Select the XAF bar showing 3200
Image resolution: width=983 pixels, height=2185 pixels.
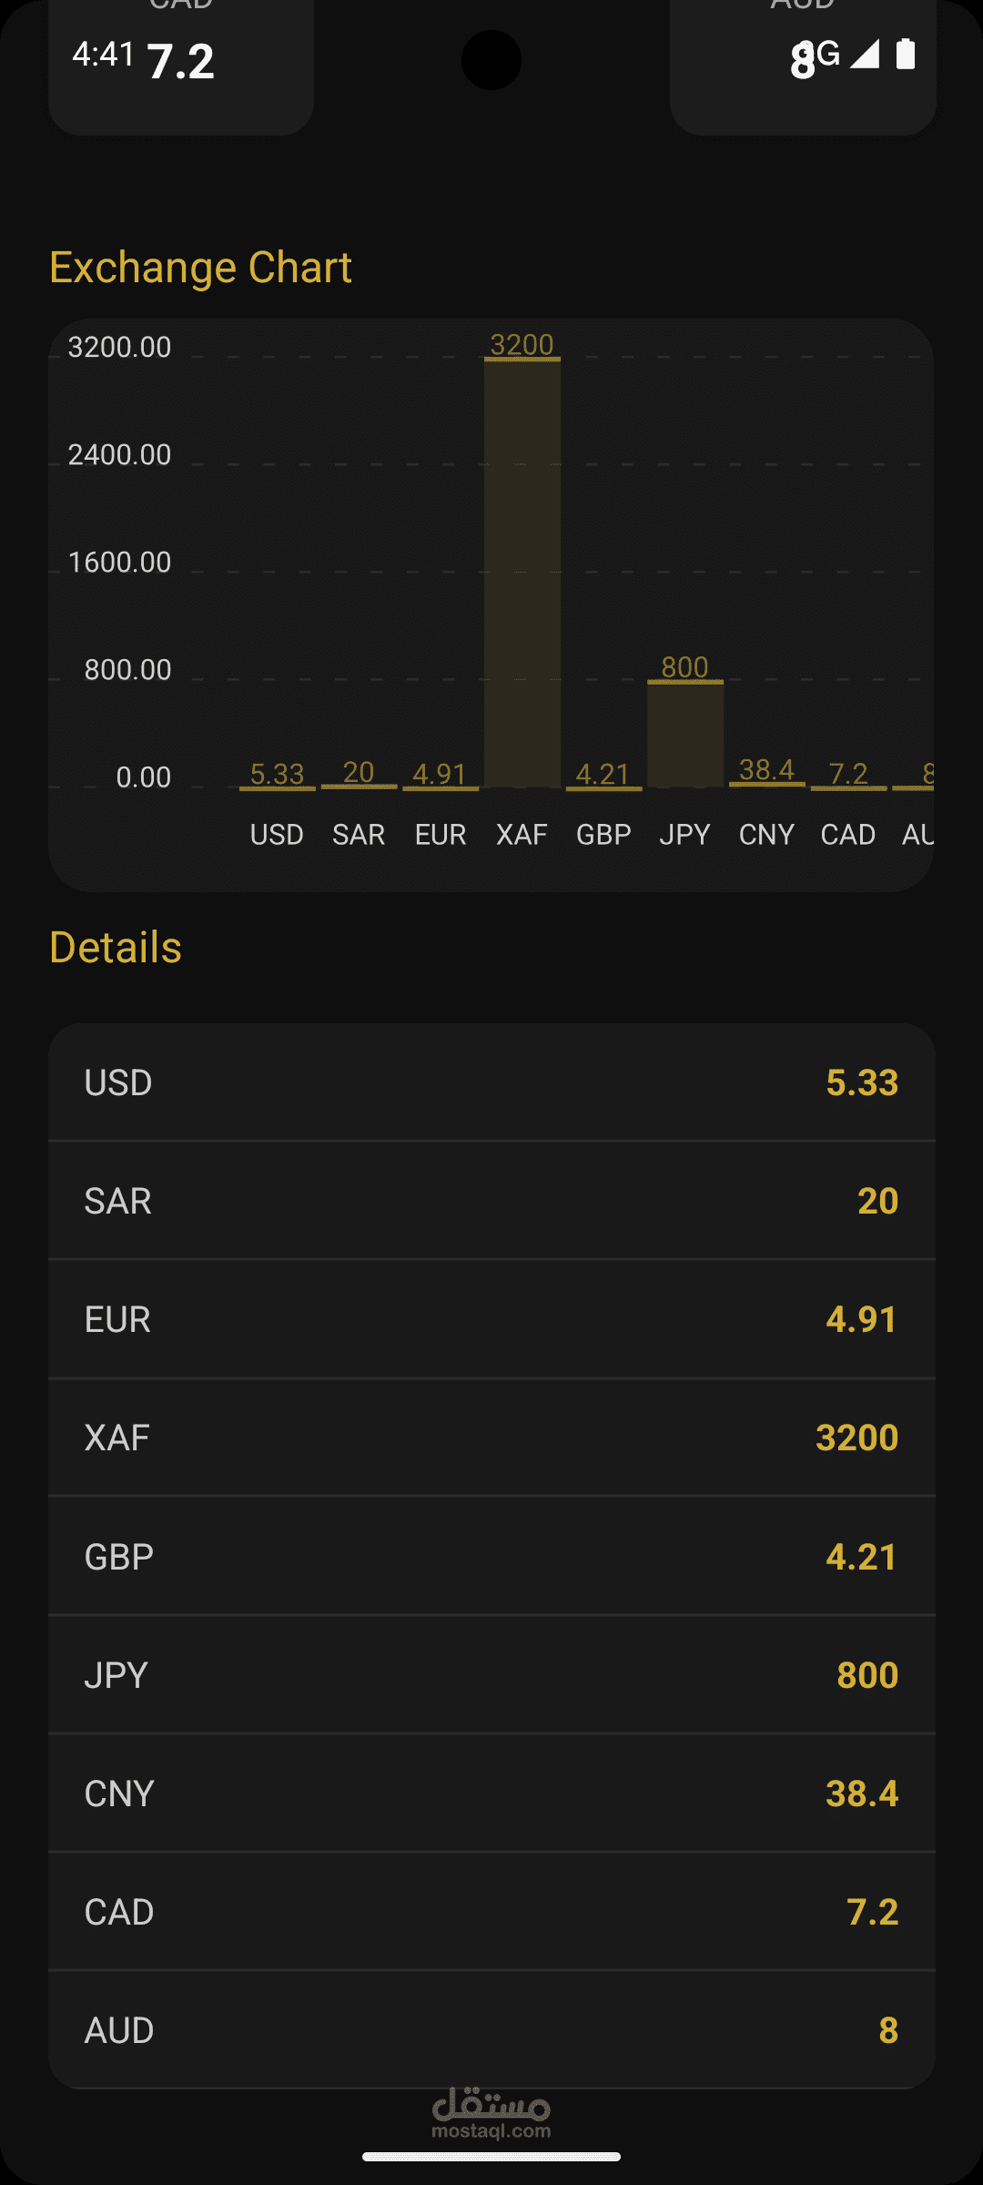pos(522,572)
